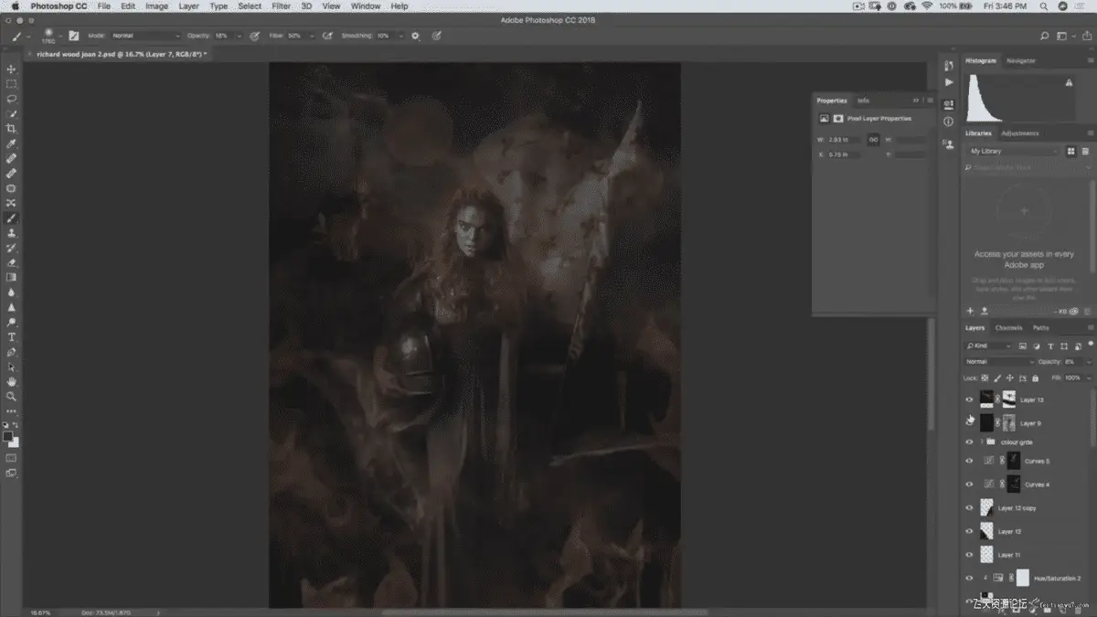Image resolution: width=1097 pixels, height=617 pixels.
Task: Open the Filter menu
Action: point(282,6)
